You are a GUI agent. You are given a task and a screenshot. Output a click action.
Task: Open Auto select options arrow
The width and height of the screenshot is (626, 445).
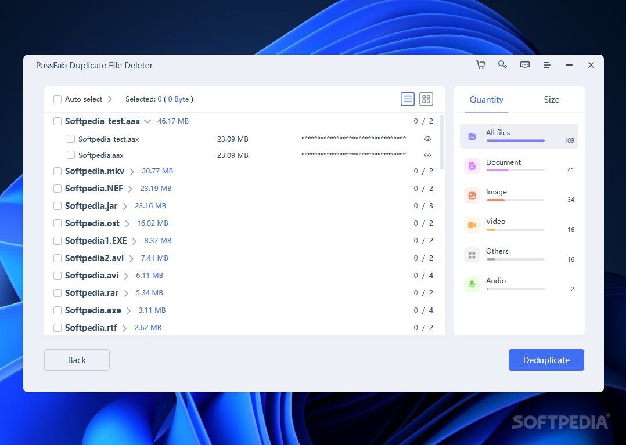pyautogui.click(x=110, y=99)
